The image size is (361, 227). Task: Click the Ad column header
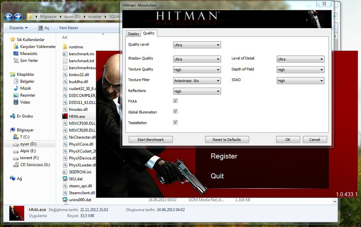(x=64, y=38)
